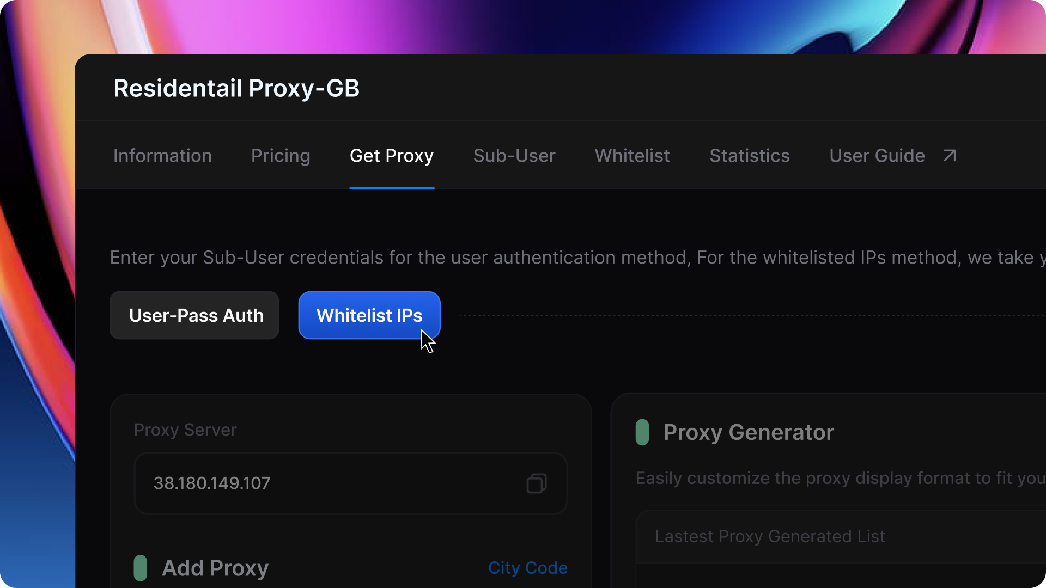Click the Lastest Proxy Generated List header
Viewport: 1046px width, 588px height.
tap(770, 537)
